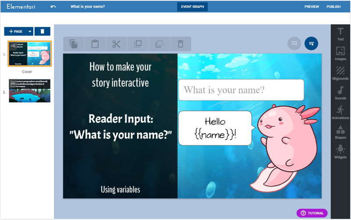The image size is (351, 220).
Task: Click the project title "What is your name?"
Action: [87, 7]
